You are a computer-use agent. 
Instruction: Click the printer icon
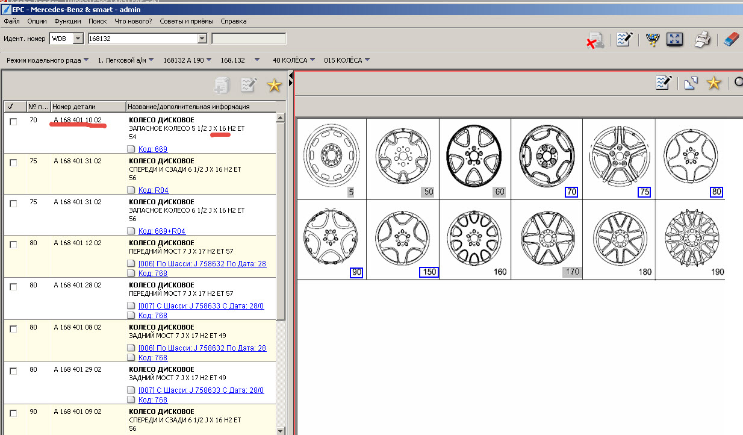703,40
